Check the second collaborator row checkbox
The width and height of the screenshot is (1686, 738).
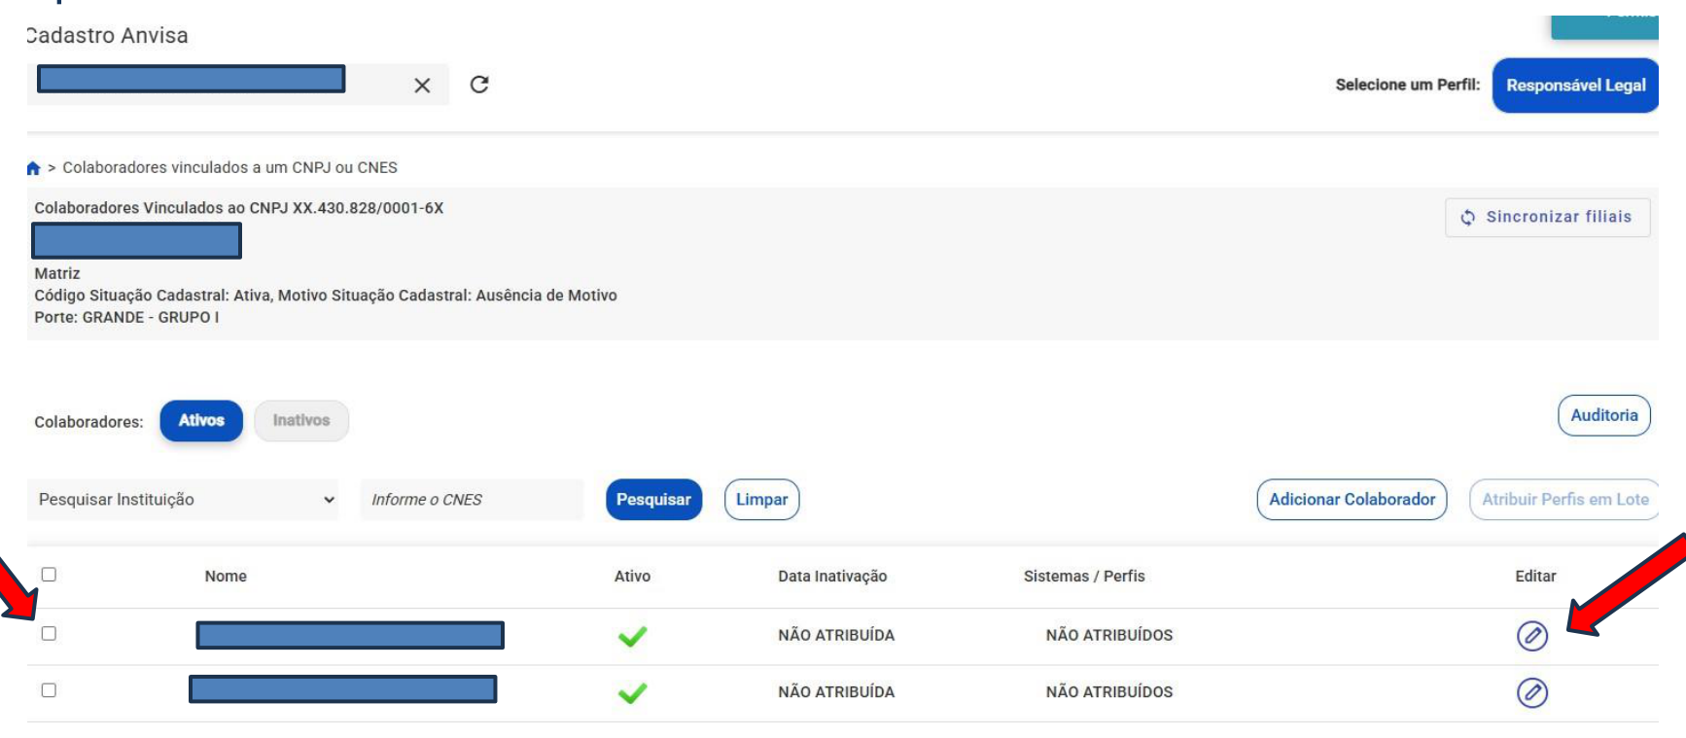49,690
